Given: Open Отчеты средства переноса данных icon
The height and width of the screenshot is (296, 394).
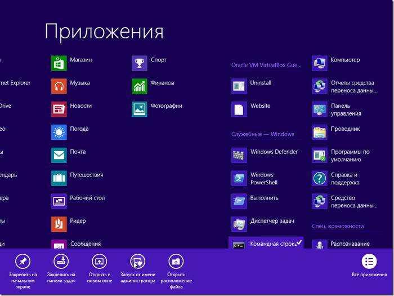Looking at the screenshot, I should 320,86.
